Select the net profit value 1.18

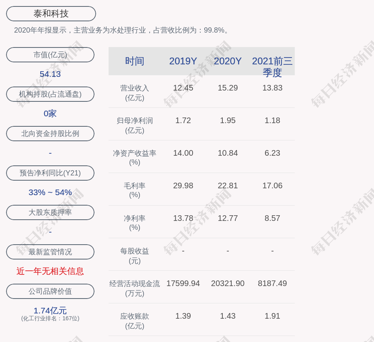point(272,121)
